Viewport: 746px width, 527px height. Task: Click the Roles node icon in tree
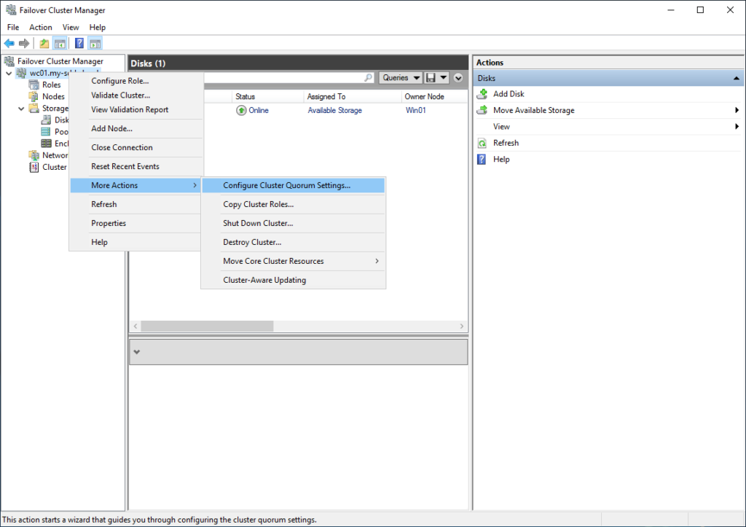tap(34, 85)
